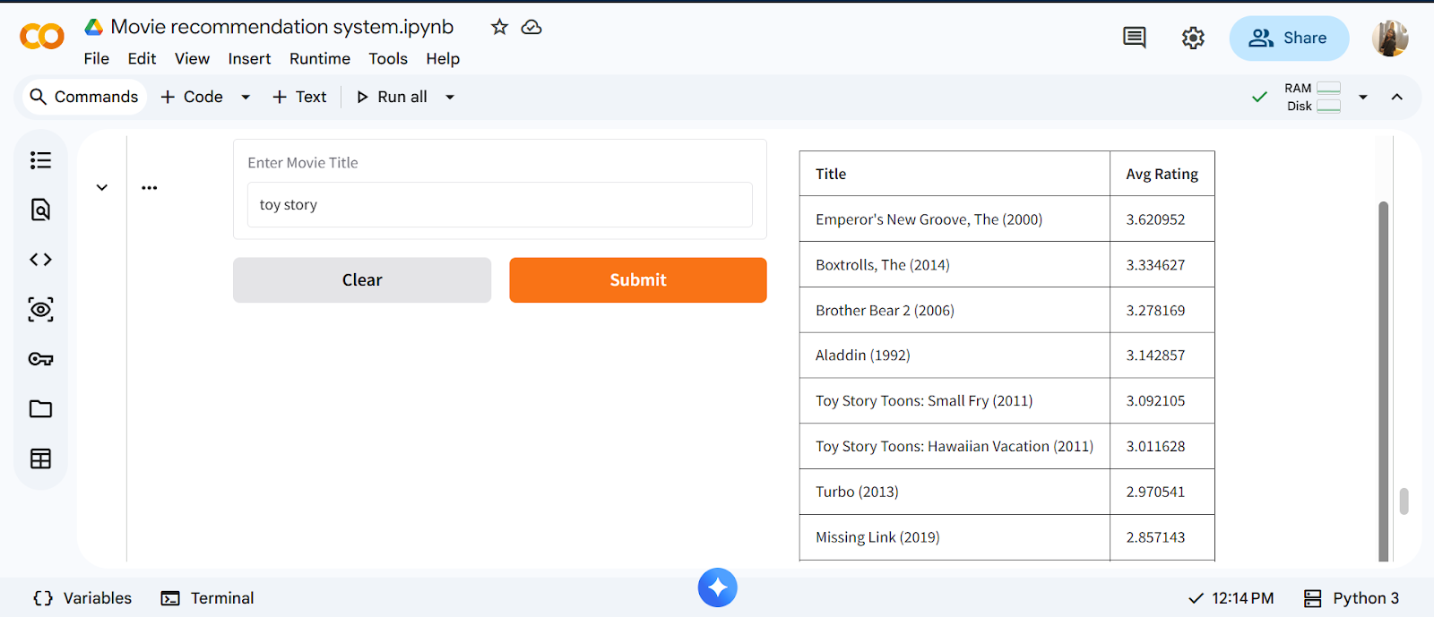The image size is (1434, 617).
Task: Open the Files folder icon
Action: (40, 409)
